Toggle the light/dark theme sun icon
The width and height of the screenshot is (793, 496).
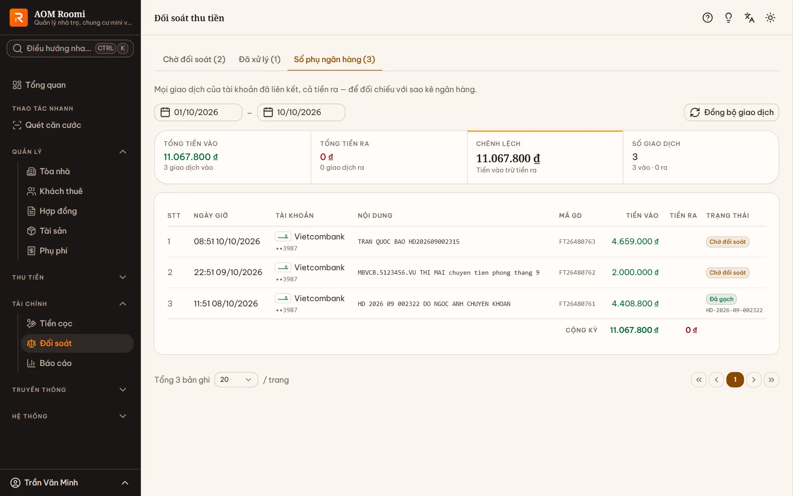point(771,18)
